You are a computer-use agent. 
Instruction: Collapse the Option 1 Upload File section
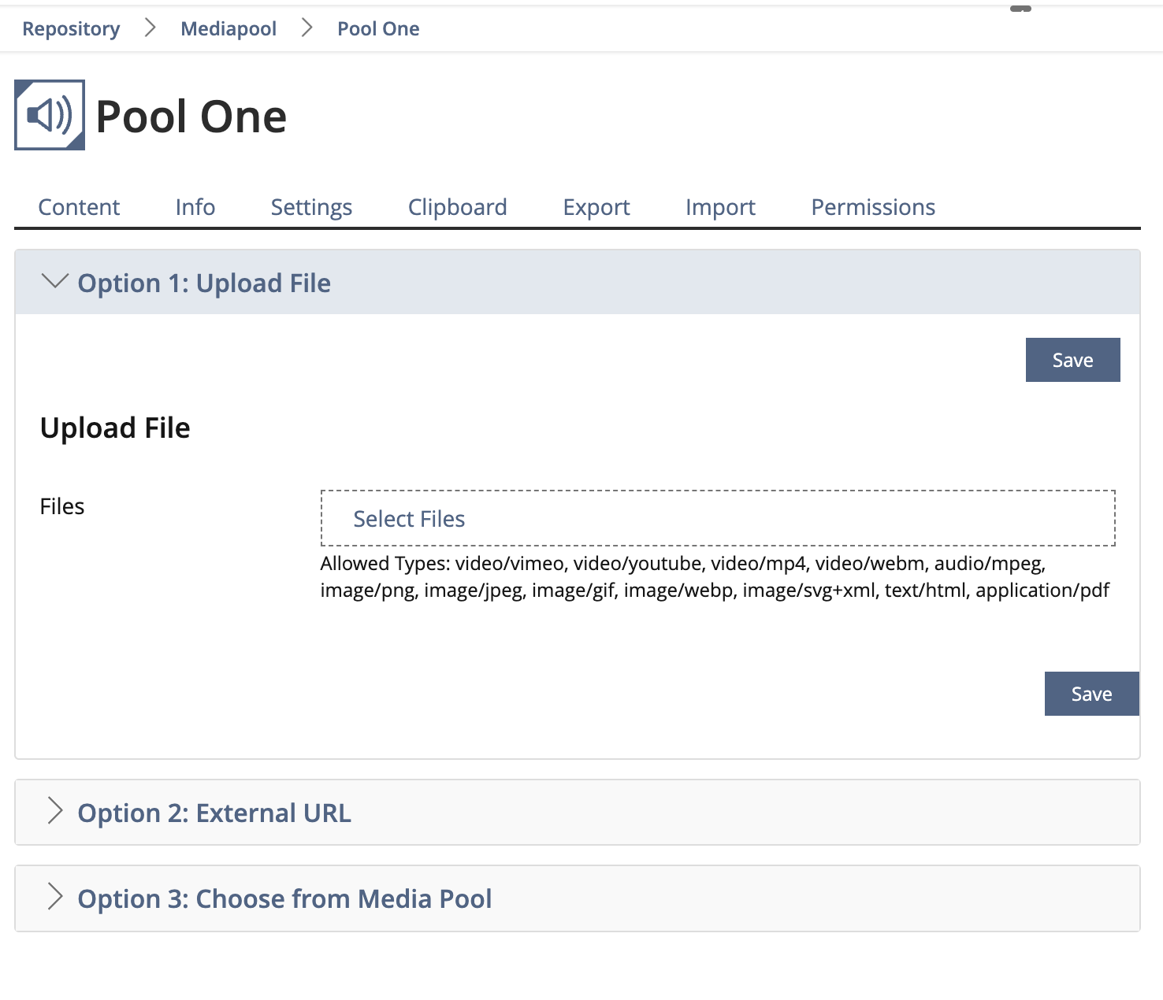coord(54,282)
